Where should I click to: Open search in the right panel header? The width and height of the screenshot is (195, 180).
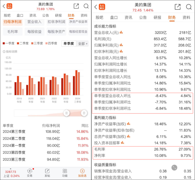[x=189, y=7]
